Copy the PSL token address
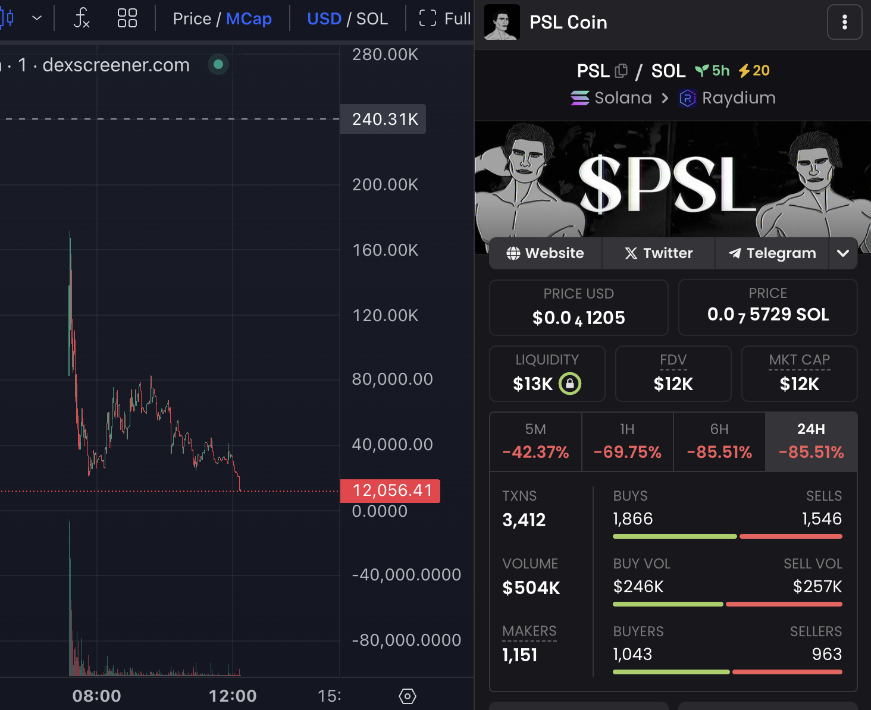Image resolution: width=871 pixels, height=710 pixels. tap(621, 71)
